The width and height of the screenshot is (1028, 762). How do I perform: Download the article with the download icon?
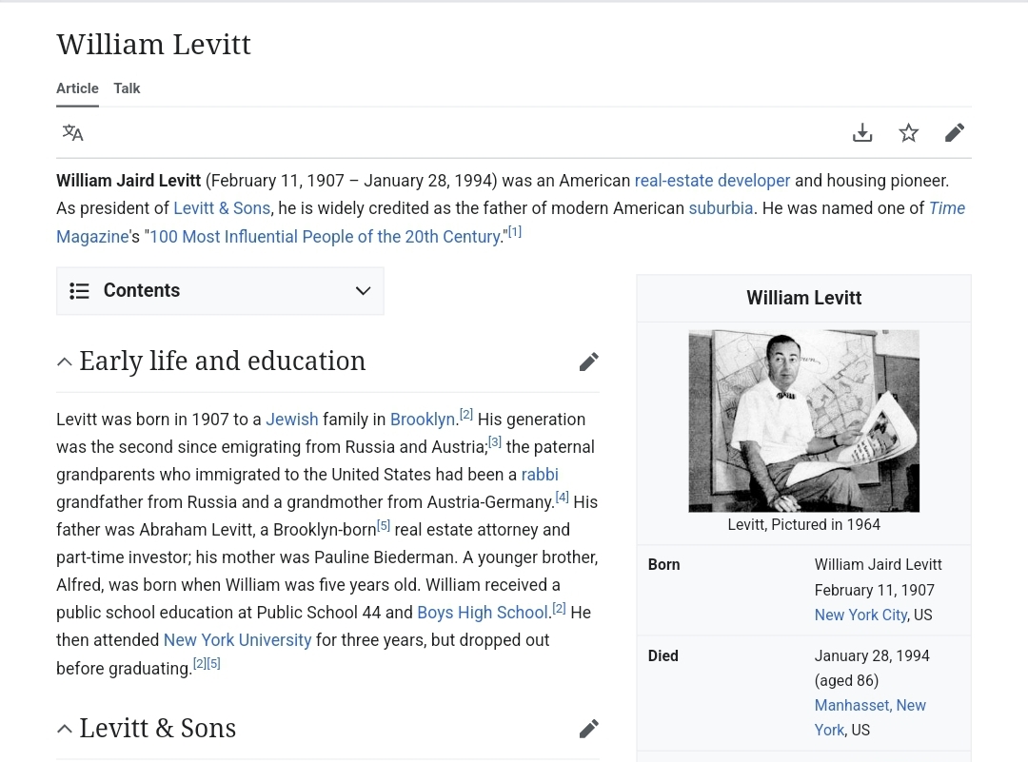click(862, 133)
